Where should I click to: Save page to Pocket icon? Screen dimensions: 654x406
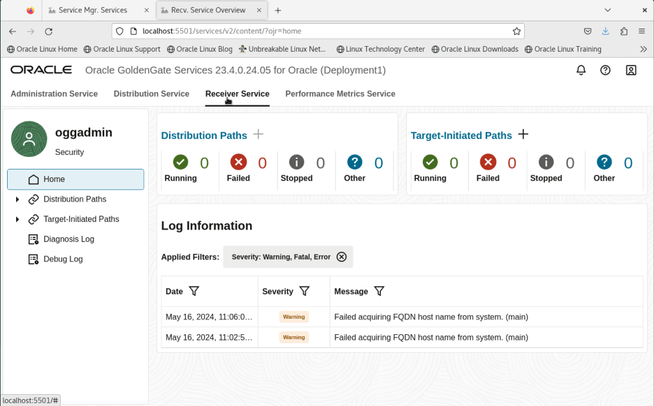coord(588,31)
